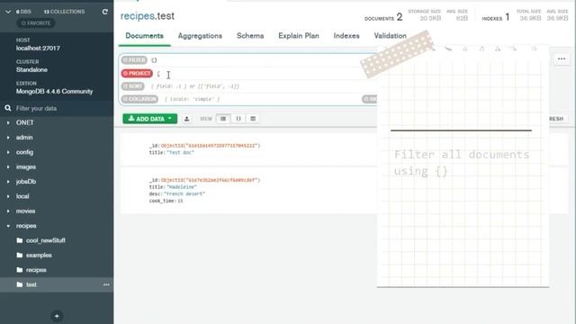The height and width of the screenshot is (324, 576).
Task: Open options menu for test collection
Action: (106, 284)
